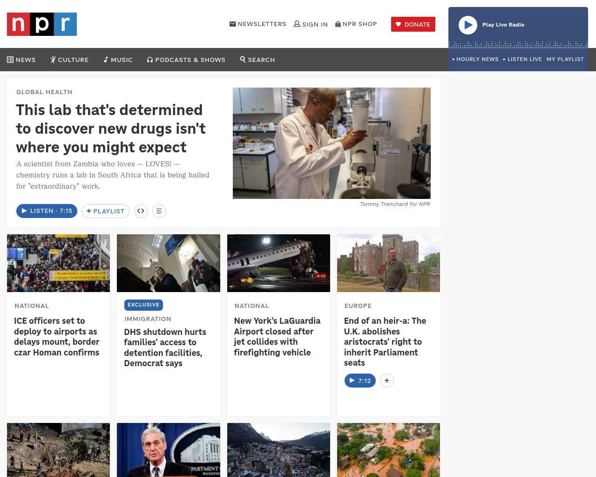Screen dimensions: 596x477
Task: Open the man at podium thumbnail
Action: (169, 450)
